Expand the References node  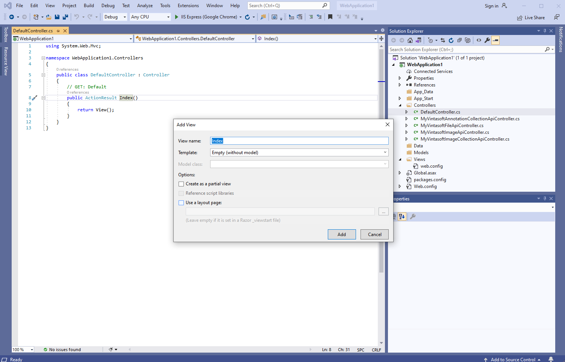[400, 85]
